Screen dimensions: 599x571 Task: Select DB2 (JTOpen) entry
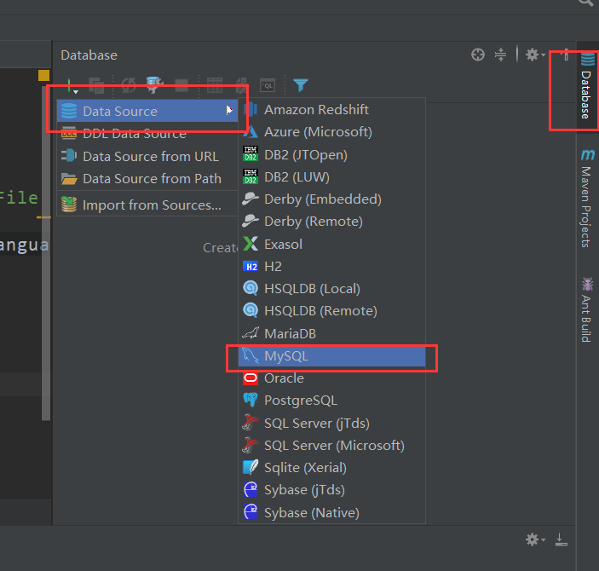tap(331, 154)
